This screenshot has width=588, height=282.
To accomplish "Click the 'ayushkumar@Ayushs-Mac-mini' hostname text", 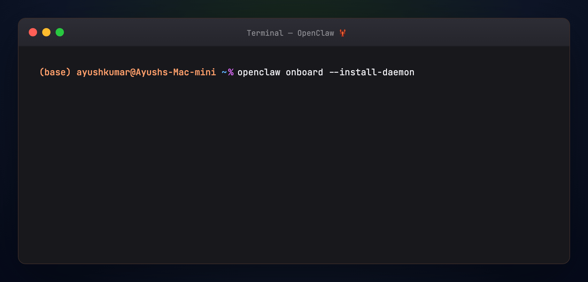I will (x=146, y=72).
